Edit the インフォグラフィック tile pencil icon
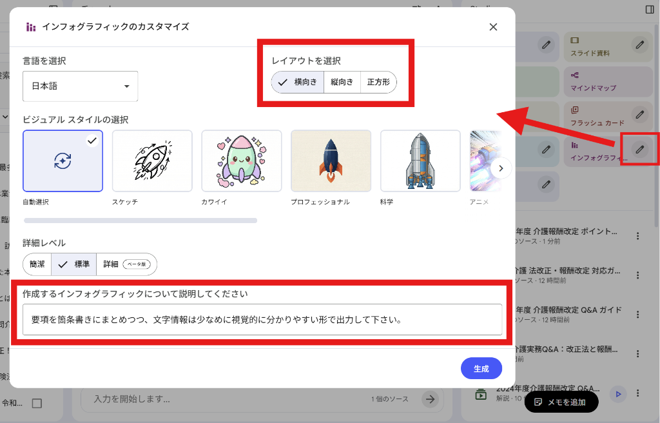660x423 pixels. pos(640,149)
